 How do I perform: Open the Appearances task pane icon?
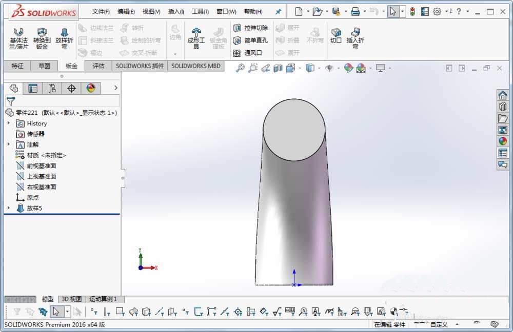(x=503, y=141)
